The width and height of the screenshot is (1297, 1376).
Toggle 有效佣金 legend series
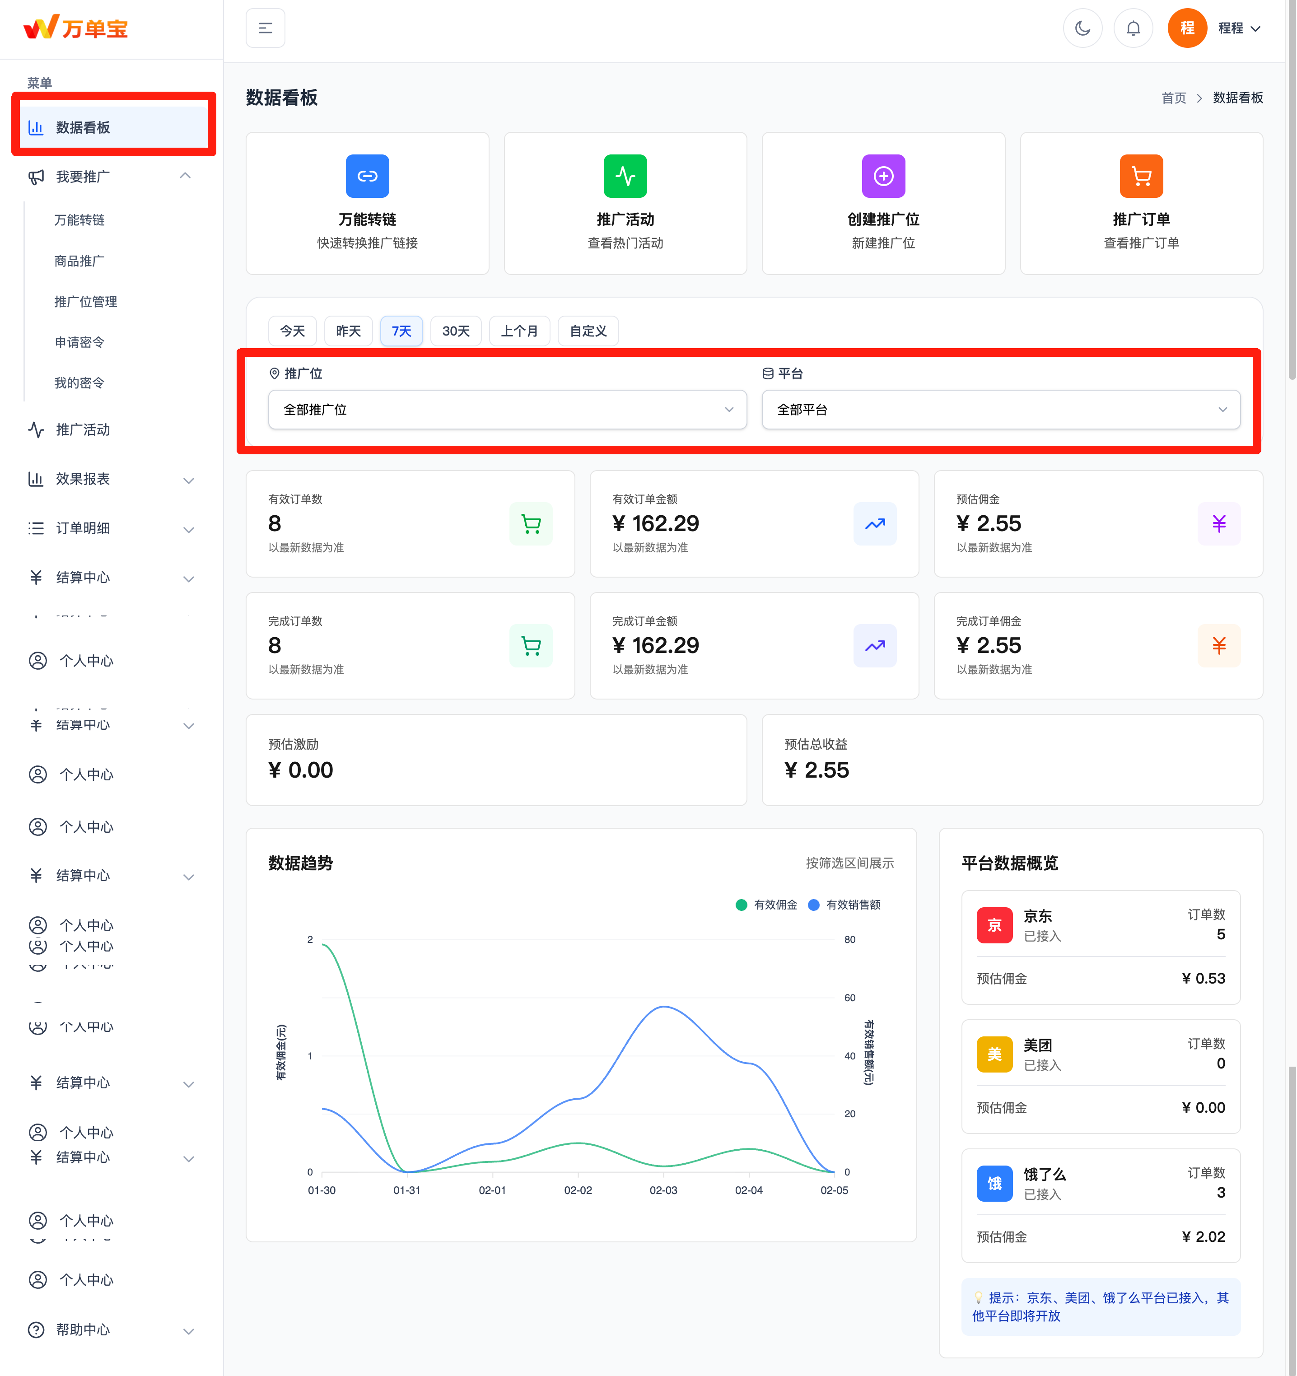[766, 905]
